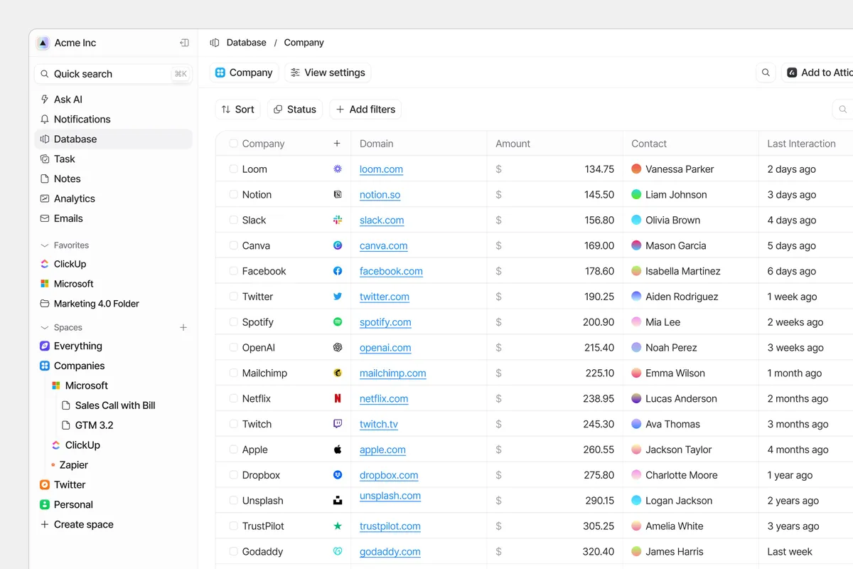This screenshot has width=853, height=569.
Task: Open the Status filter dropdown
Action: pyautogui.click(x=295, y=109)
